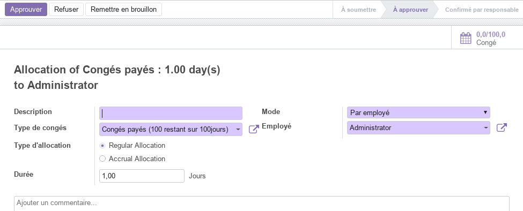Open external link for Type de congés
This screenshot has height=211, width=523.
[254, 129]
